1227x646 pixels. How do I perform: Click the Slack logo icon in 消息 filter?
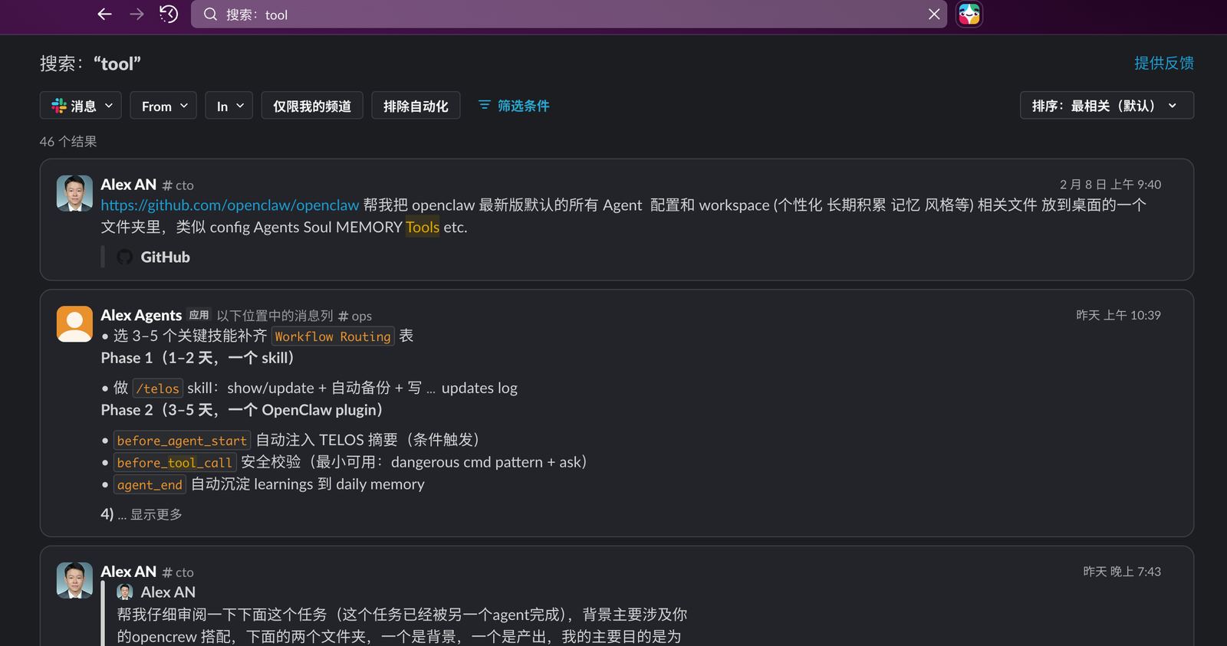[59, 106]
